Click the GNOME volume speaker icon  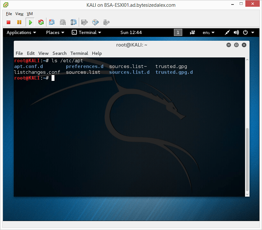[x=236, y=32]
